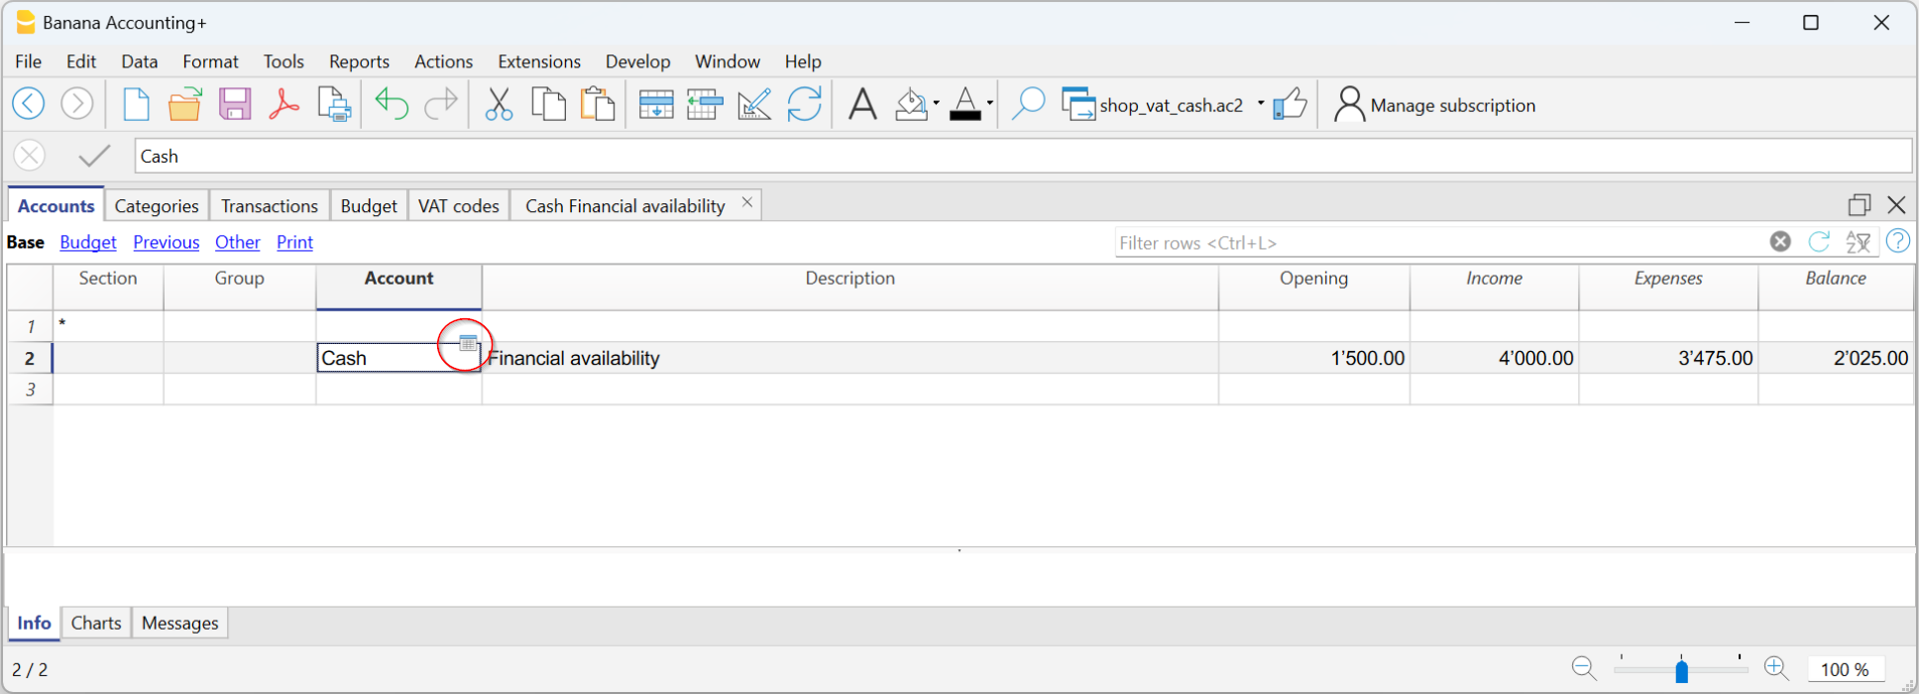This screenshot has width=1919, height=694.
Task: Switch to the VAT codes tab
Action: tap(458, 205)
